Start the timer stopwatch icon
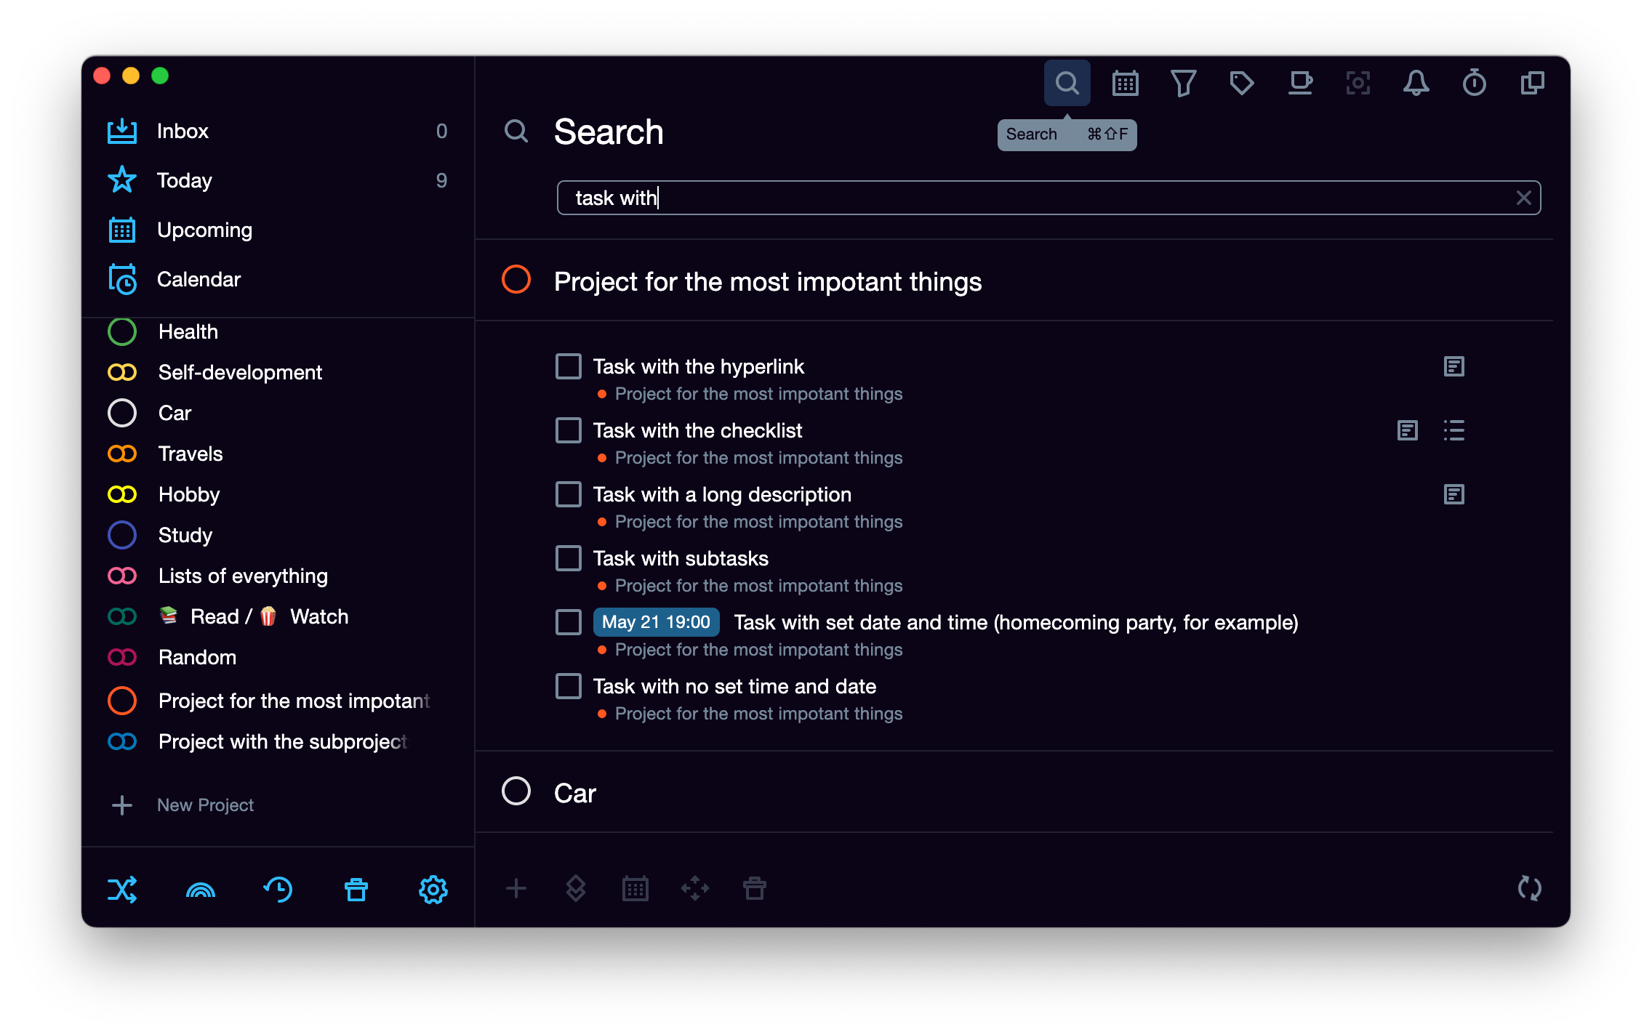1652x1035 pixels. point(1474,83)
